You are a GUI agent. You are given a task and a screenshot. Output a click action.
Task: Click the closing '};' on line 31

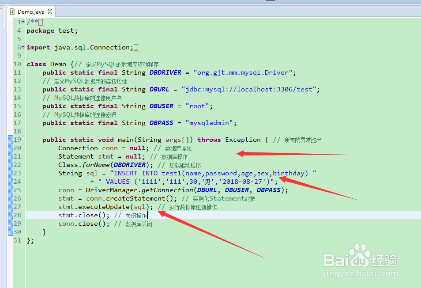[x=30, y=240]
